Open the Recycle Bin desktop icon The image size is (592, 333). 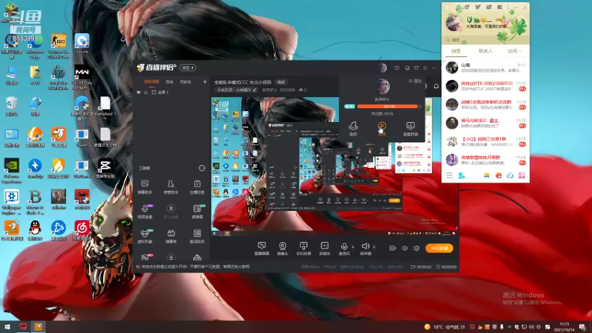pyautogui.click(x=11, y=105)
